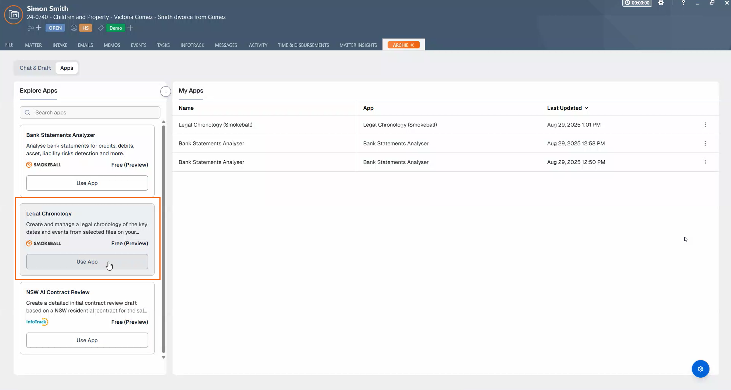Click the Bank Statements Analyzer card title

[60, 135]
